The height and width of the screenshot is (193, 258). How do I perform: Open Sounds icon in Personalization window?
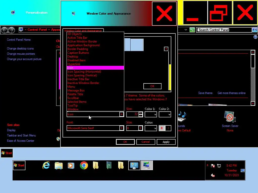coord(182,117)
